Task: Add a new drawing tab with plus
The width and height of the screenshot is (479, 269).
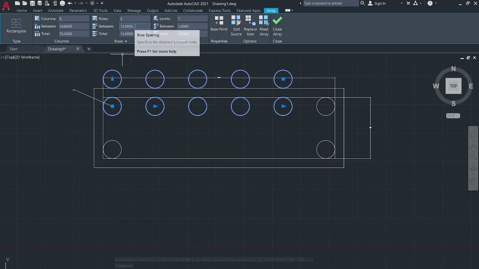Action: 89,49
